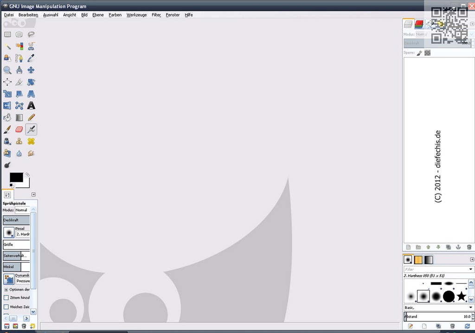Open the Werkzeuge menu
This screenshot has height=333, width=475.
(x=137, y=15)
